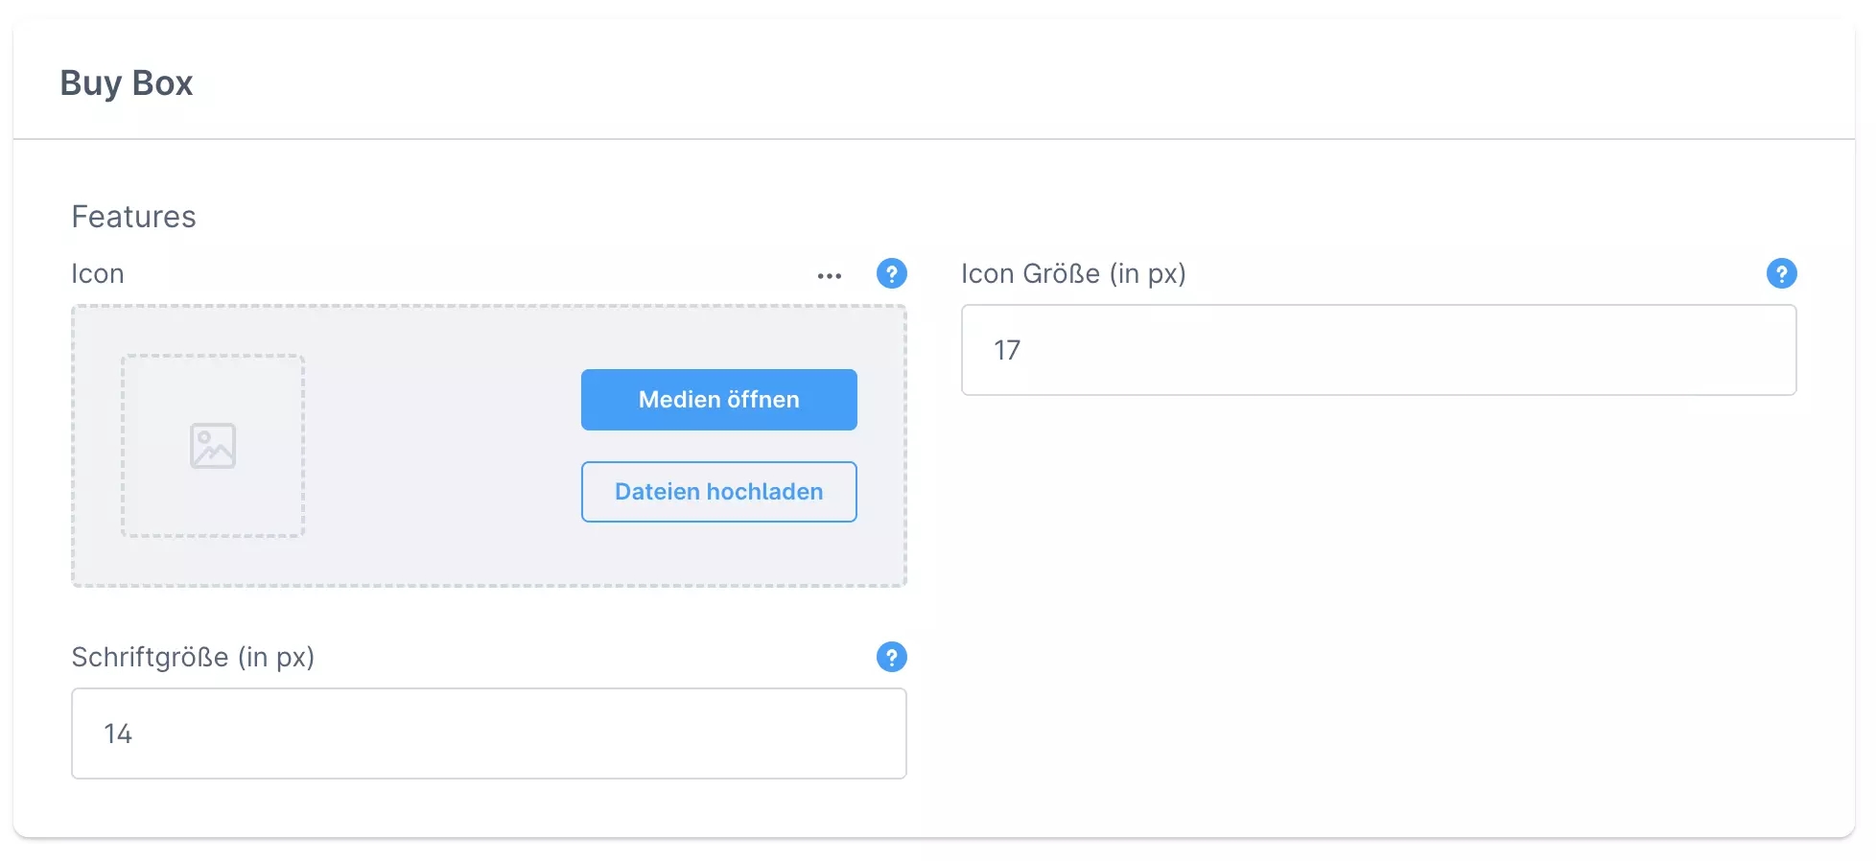The width and height of the screenshot is (1876, 861).
Task: Click the Buy Box card title
Action: tap(127, 83)
